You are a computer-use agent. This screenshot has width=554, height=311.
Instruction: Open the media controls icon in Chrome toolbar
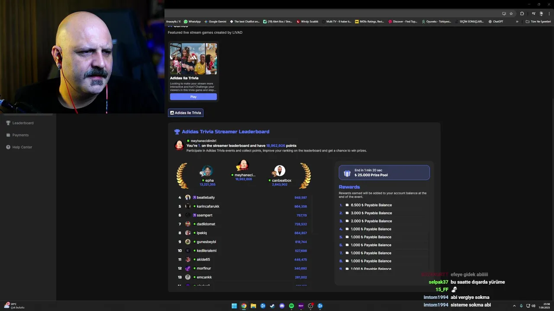pyautogui.click(x=533, y=13)
